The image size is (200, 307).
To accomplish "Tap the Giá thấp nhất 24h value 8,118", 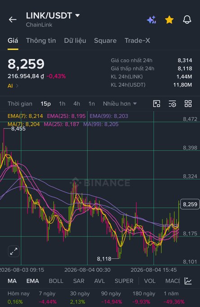I will point(185,69).
